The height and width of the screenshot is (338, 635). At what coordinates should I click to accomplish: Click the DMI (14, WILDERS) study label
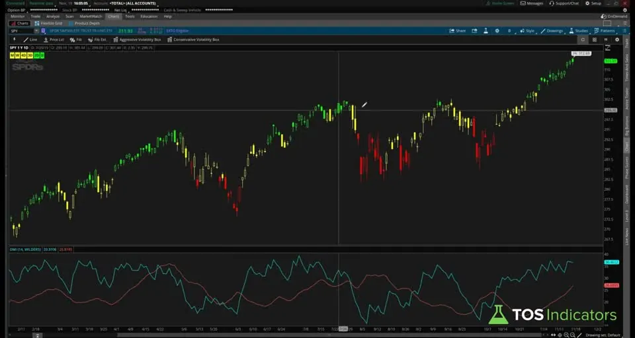[x=26, y=250]
